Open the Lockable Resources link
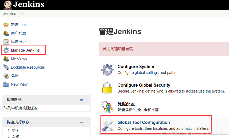Screen dimensions: 229x138 [28, 67]
